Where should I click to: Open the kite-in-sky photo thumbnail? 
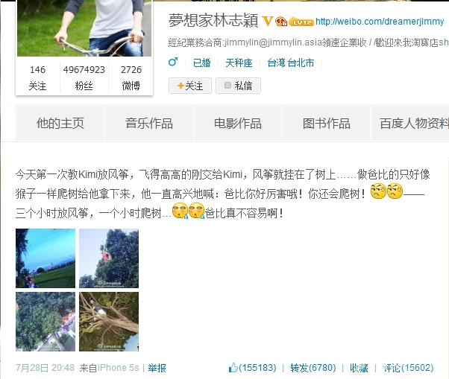click(45, 258)
